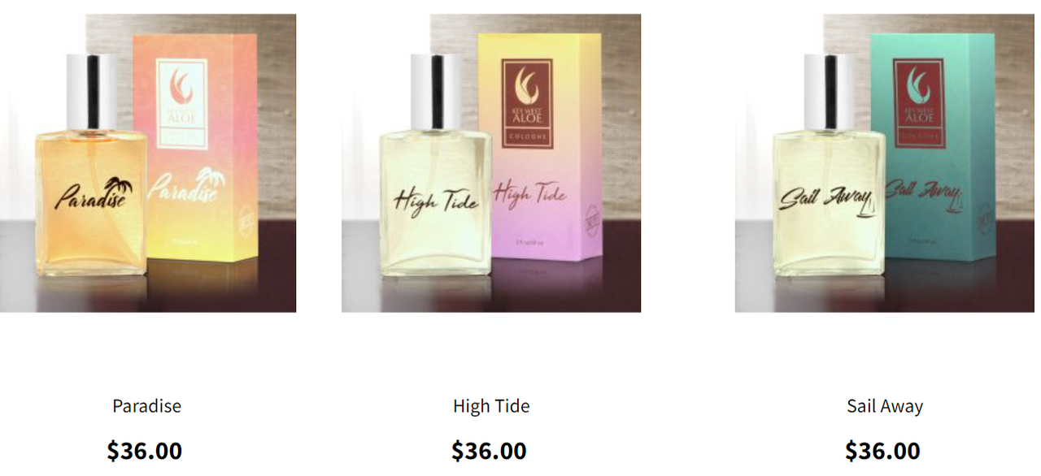
Task: Select the $36.00 price under Paradise
Action: tap(145, 451)
